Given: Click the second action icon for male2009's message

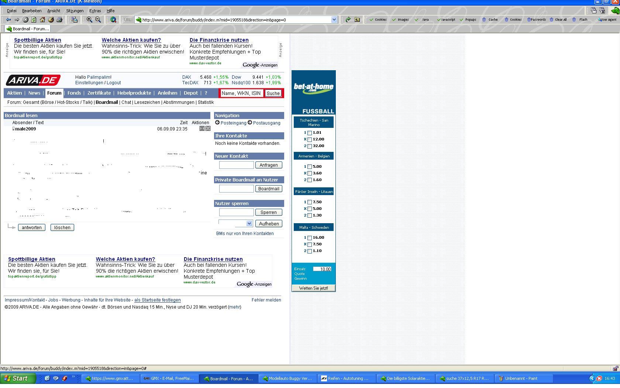Looking at the screenshot, I should click(208, 129).
